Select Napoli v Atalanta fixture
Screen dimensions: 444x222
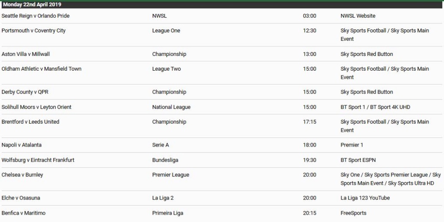click(x=22, y=145)
